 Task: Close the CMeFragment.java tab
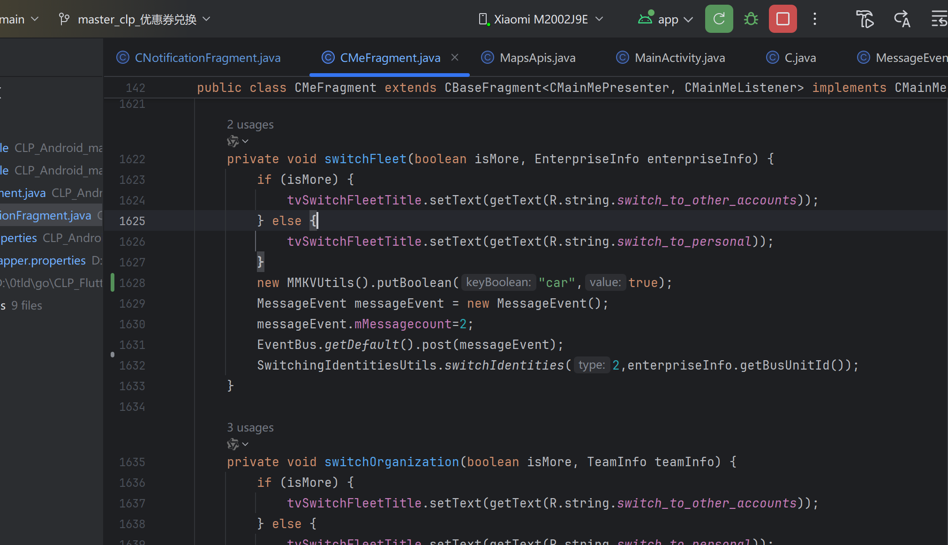coord(455,57)
